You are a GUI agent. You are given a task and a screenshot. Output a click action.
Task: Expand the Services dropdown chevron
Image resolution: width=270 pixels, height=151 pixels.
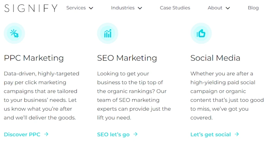91,8
